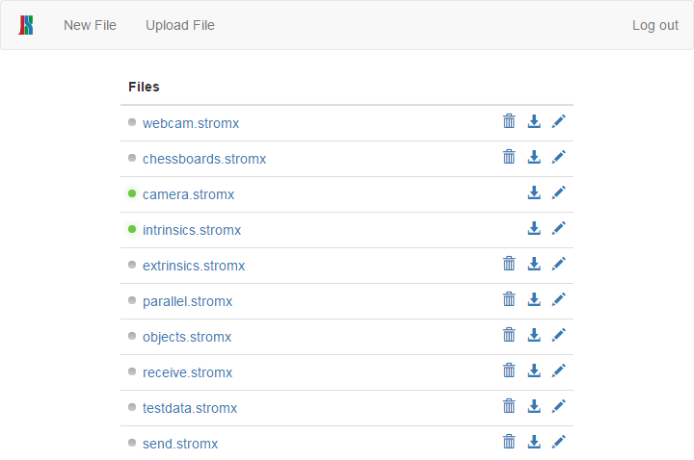Edit testdata.stromx with pencil icon
694x460 pixels.
pos(558,406)
